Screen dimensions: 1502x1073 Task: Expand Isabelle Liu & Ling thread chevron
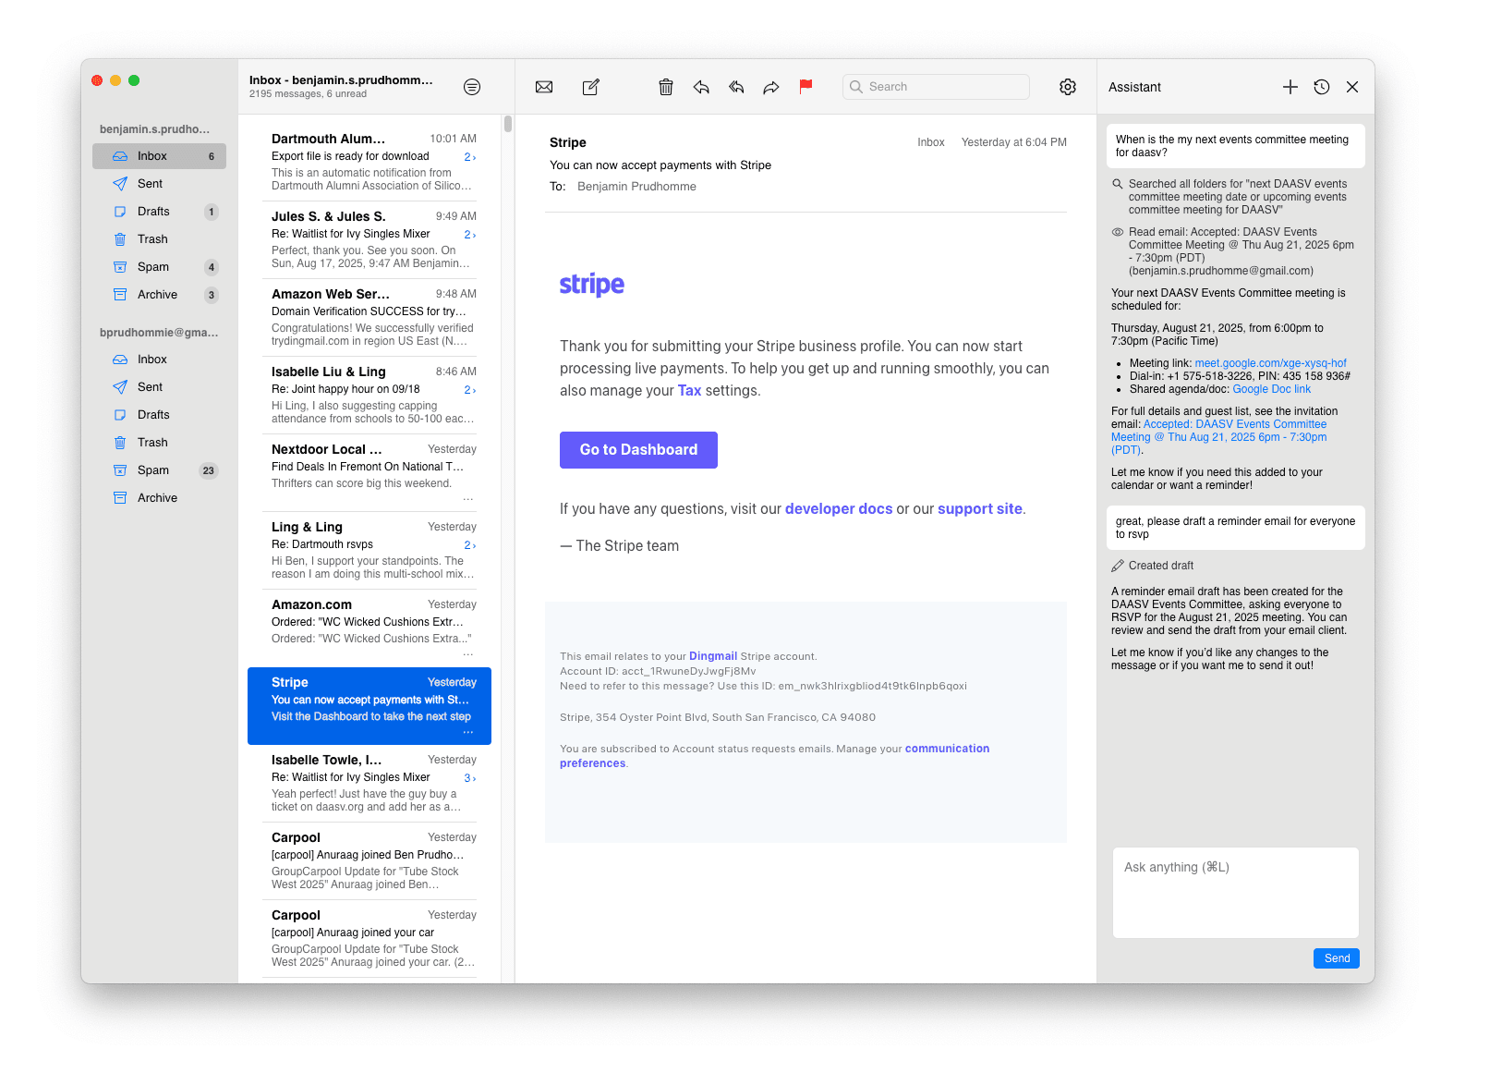pyautogui.click(x=470, y=390)
